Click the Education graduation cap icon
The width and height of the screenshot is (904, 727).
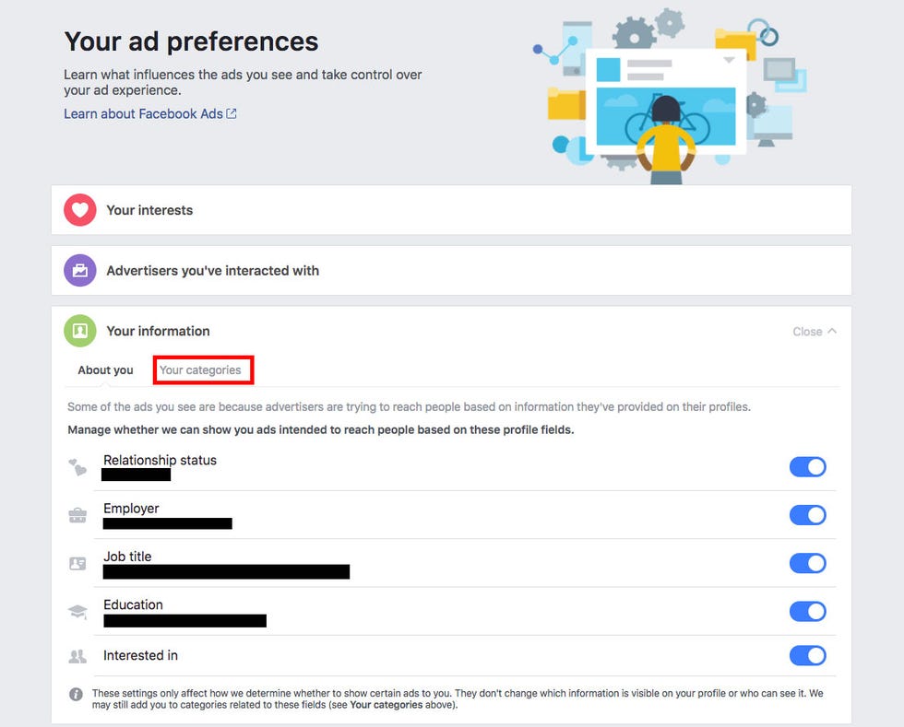click(77, 611)
